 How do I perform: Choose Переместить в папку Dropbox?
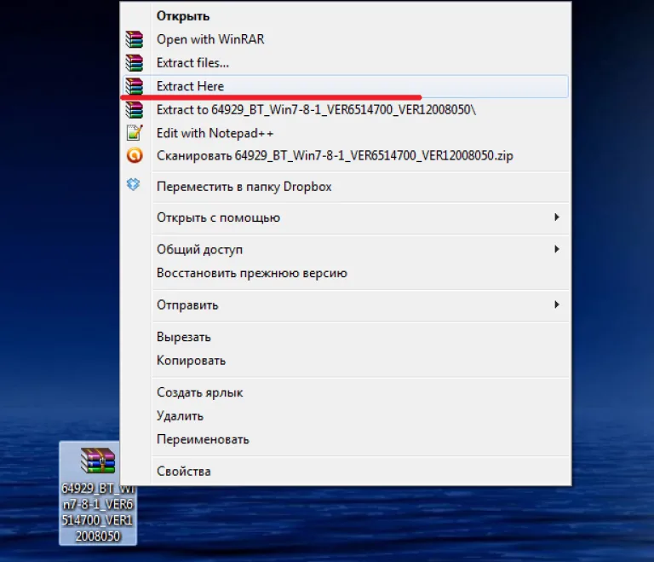(x=347, y=187)
